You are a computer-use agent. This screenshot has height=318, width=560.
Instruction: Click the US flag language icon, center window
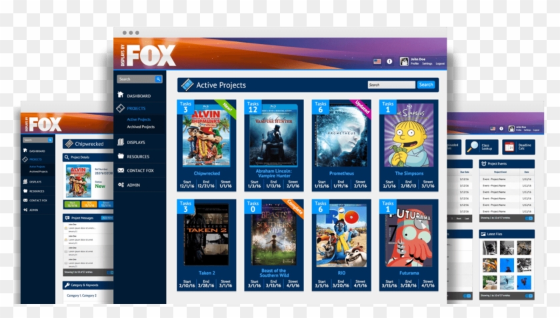point(377,61)
